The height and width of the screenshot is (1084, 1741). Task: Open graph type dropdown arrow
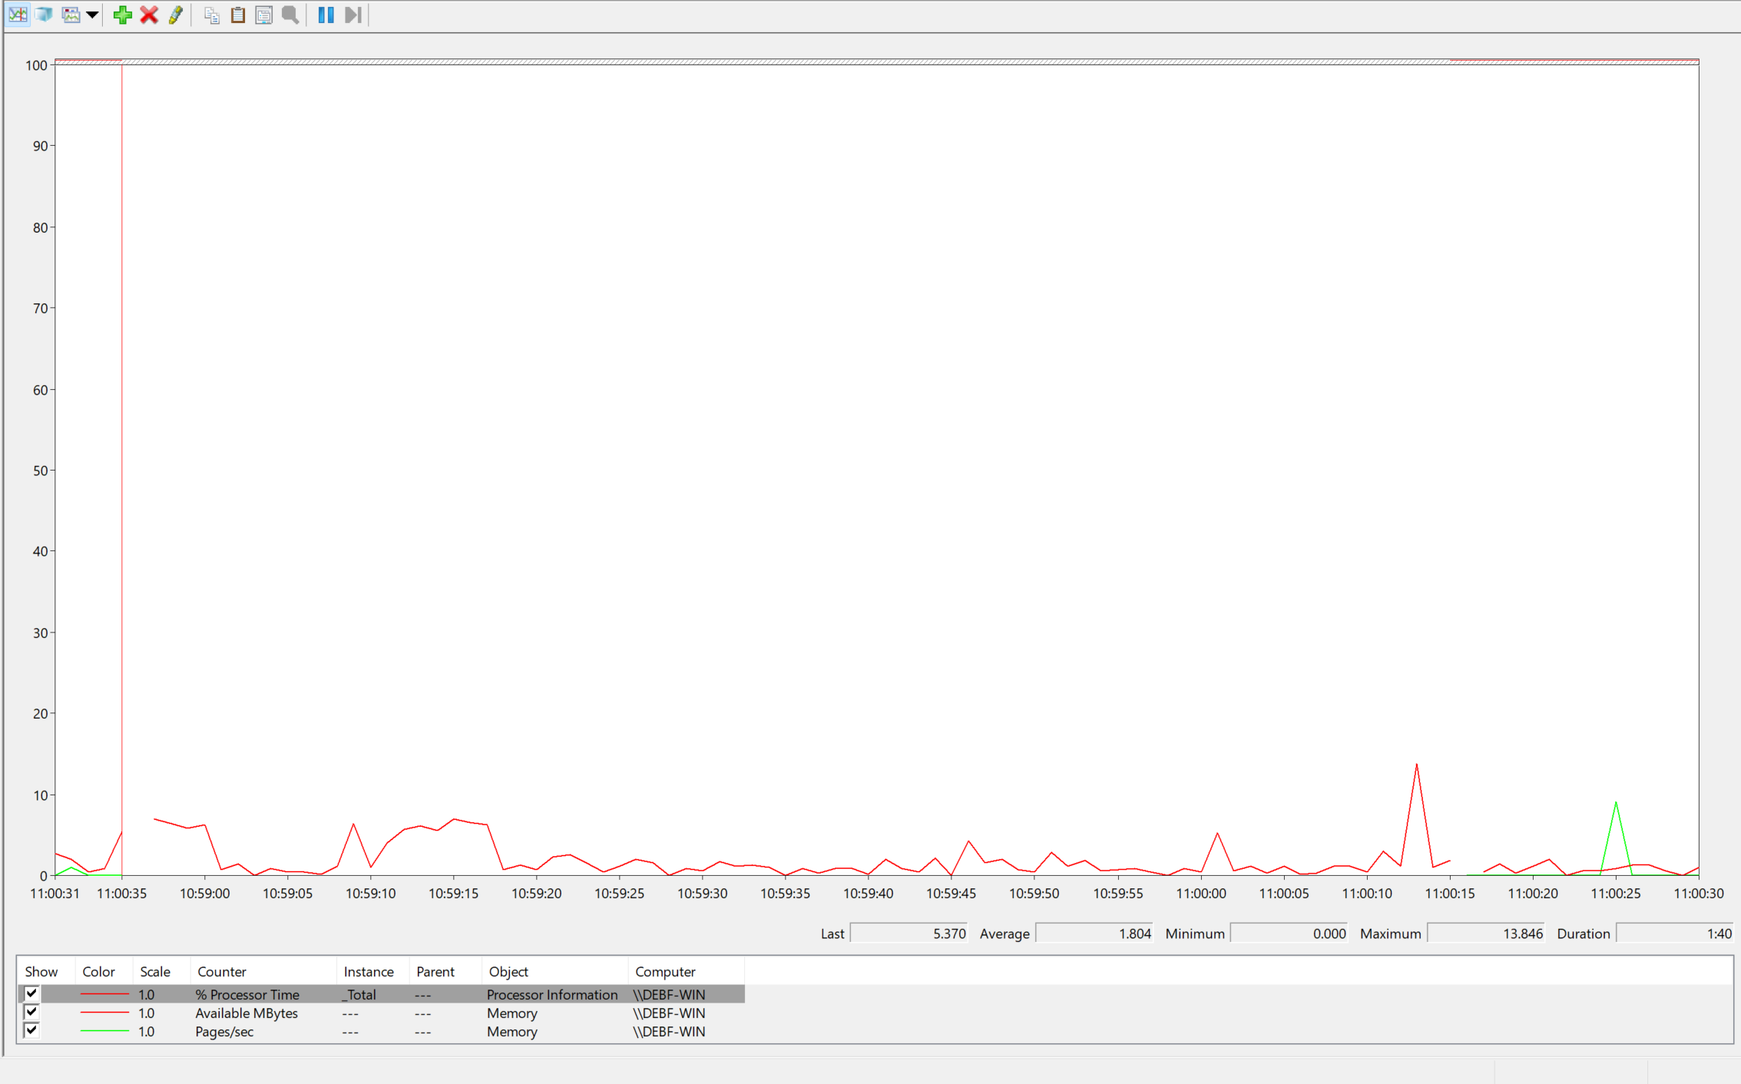92,15
